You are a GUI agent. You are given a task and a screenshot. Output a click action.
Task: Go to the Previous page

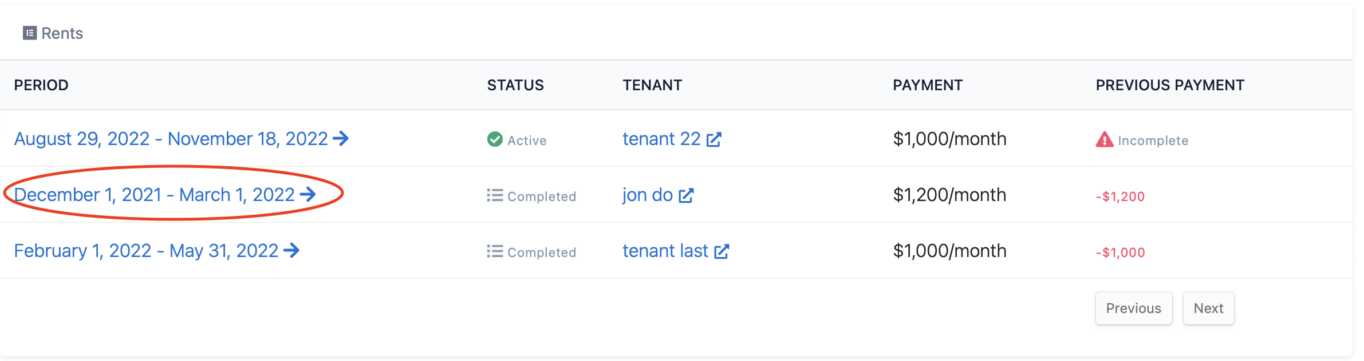(x=1134, y=308)
